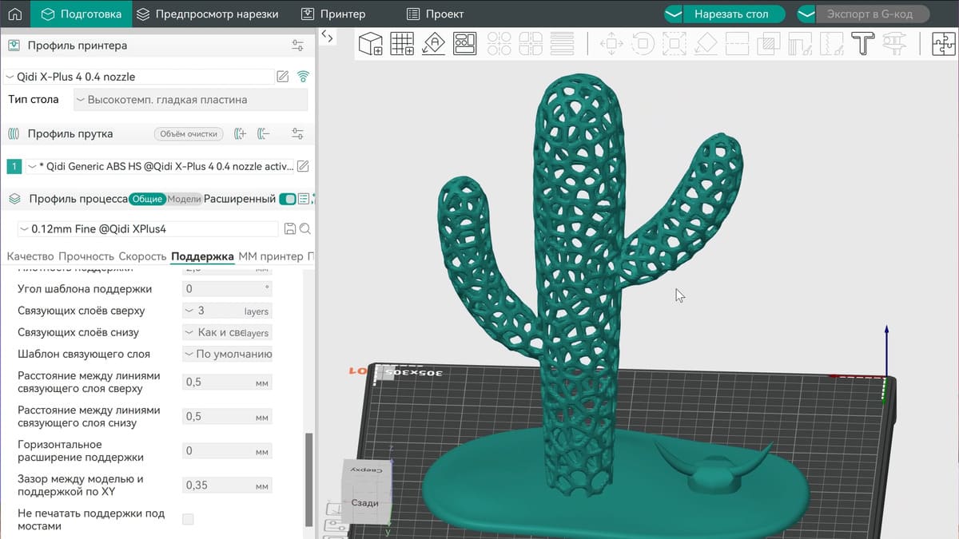The height and width of the screenshot is (539, 959).
Task: Switch to Предпросмотр нарезки tab
Action: click(207, 14)
